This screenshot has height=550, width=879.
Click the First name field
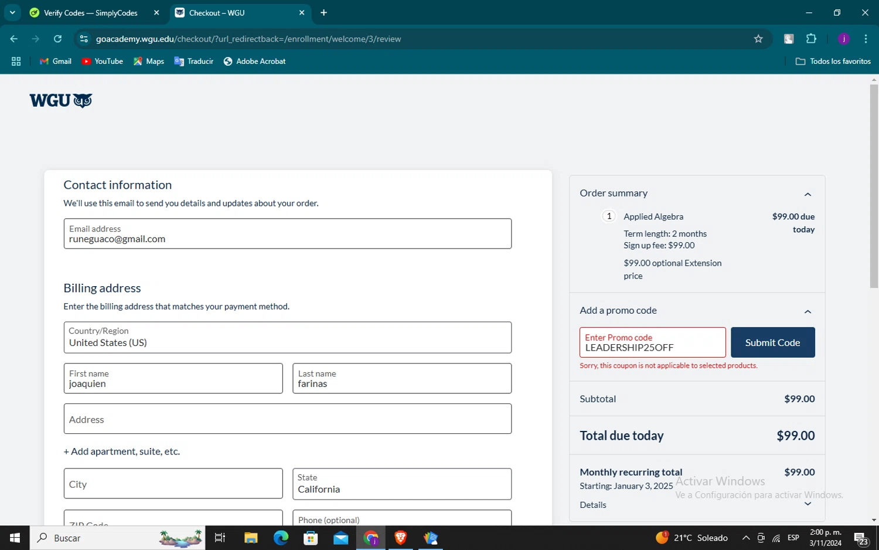[x=173, y=378]
